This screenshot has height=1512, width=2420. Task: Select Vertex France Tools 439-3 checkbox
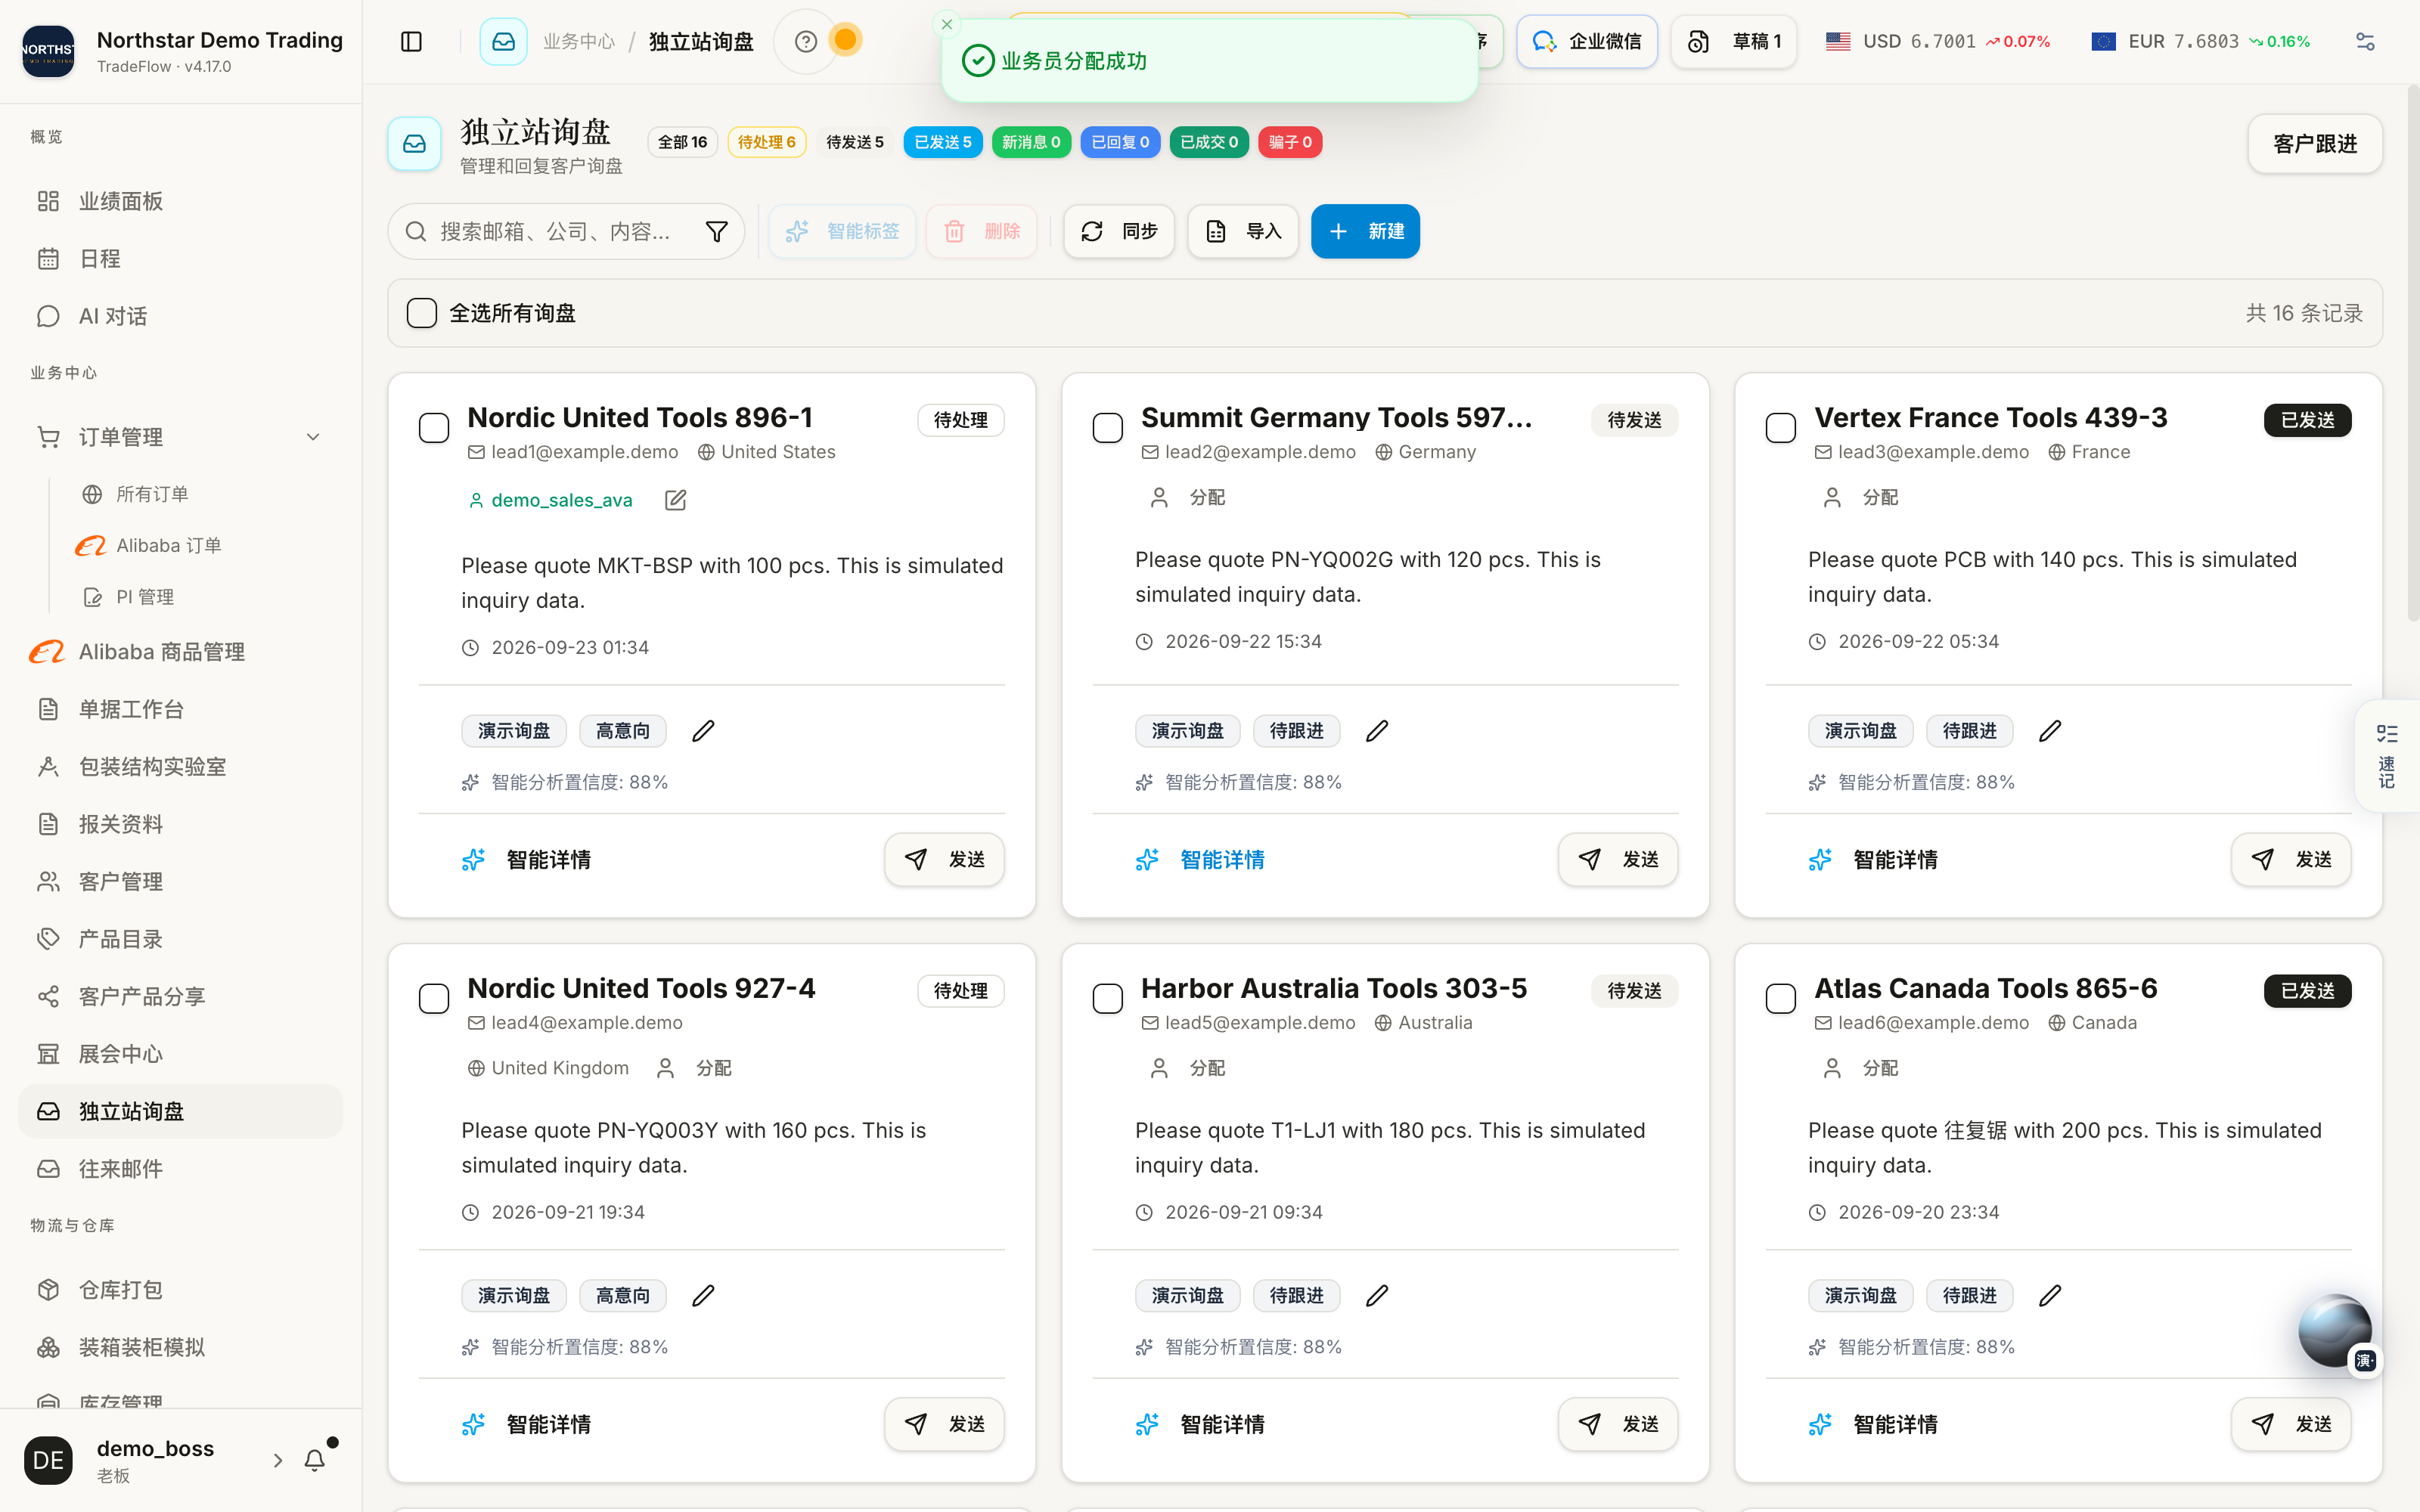1781,428
